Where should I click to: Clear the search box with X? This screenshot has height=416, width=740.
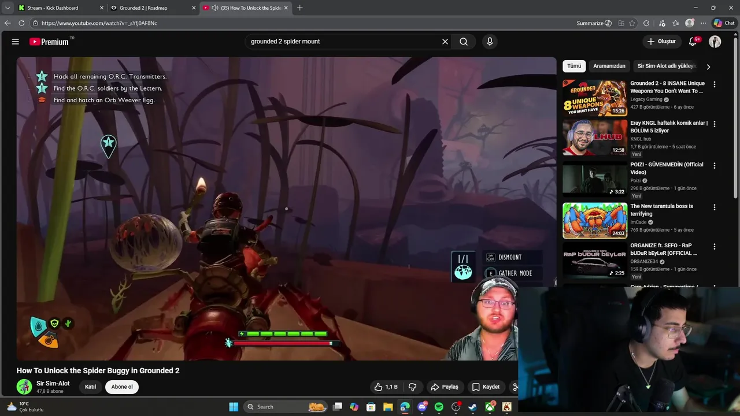[x=445, y=42]
